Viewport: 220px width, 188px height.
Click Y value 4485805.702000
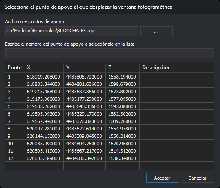tap(84, 77)
